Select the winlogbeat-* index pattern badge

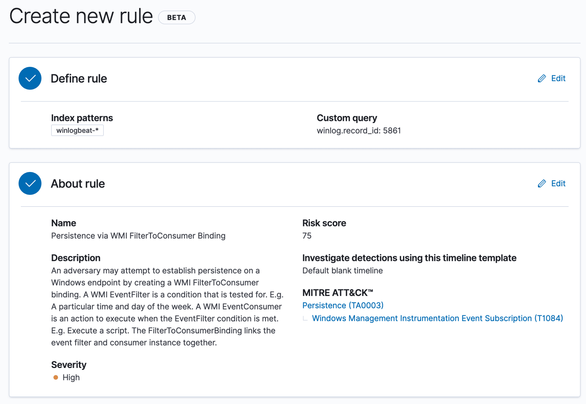77,130
